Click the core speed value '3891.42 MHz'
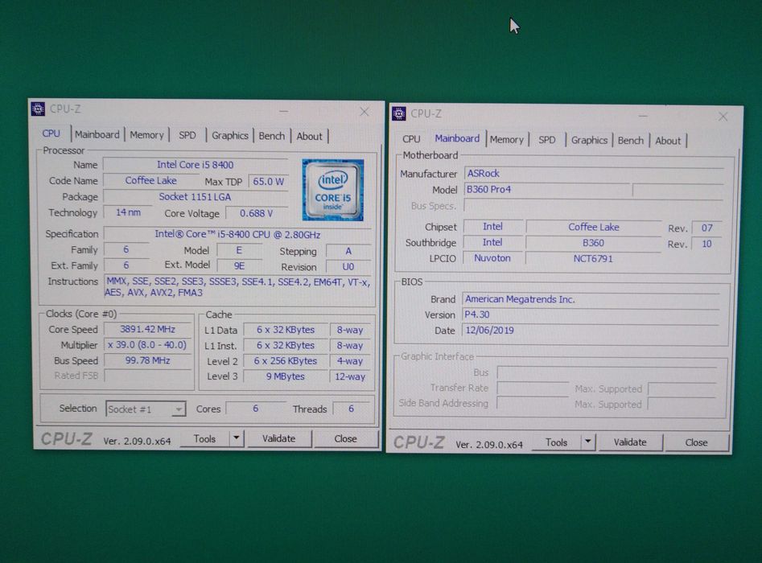Screen dimensions: 762x563 148,329
